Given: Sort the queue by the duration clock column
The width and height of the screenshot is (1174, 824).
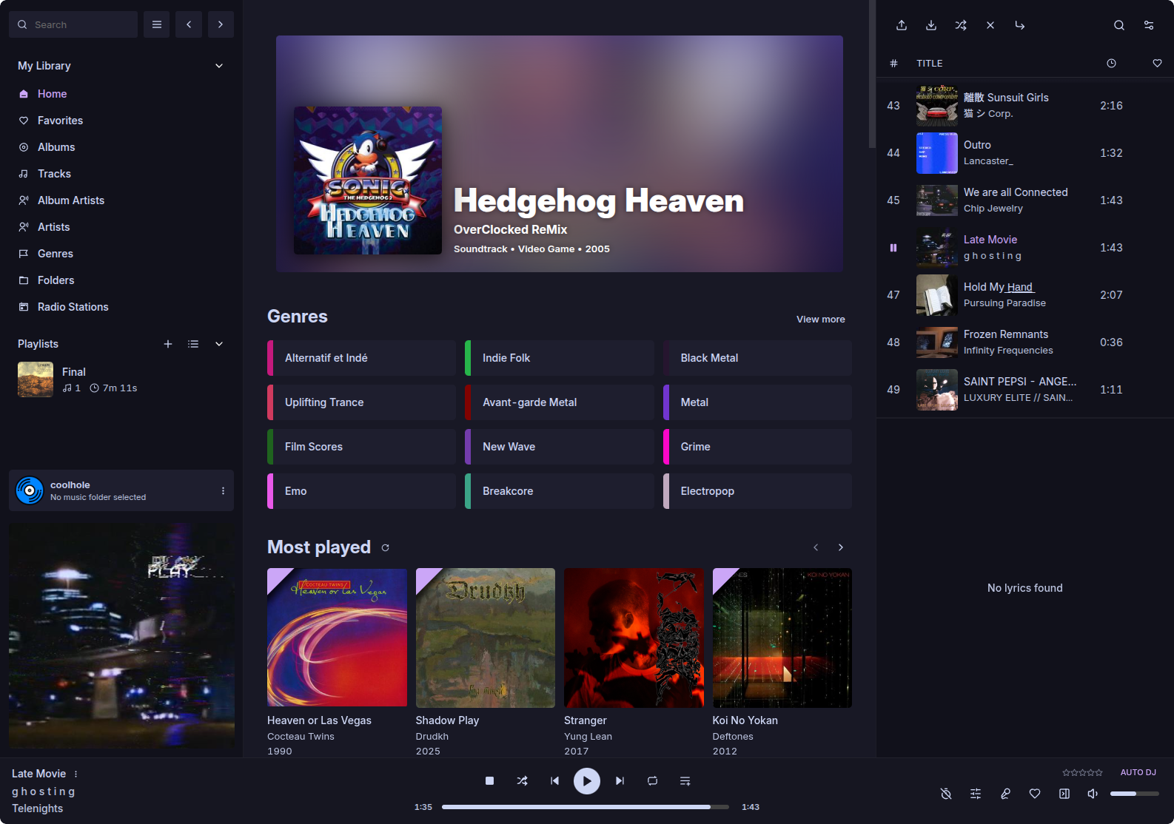Looking at the screenshot, I should point(1111,64).
